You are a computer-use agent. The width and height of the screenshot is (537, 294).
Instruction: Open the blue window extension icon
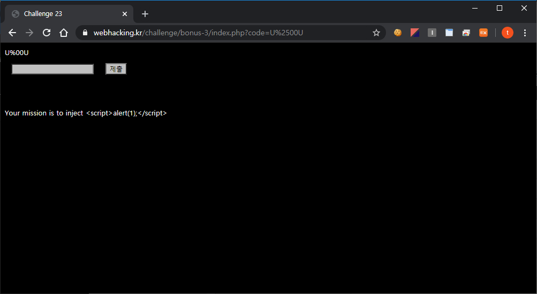click(449, 33)
